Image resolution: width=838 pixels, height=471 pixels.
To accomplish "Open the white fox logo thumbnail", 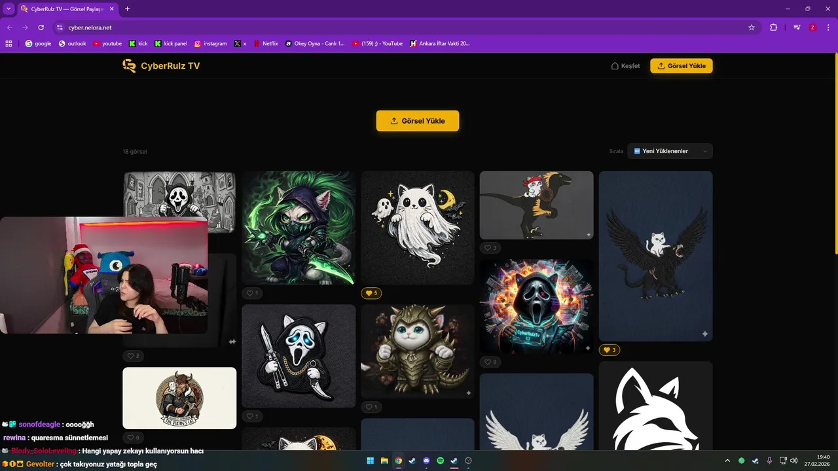I will tap(656, 406).
